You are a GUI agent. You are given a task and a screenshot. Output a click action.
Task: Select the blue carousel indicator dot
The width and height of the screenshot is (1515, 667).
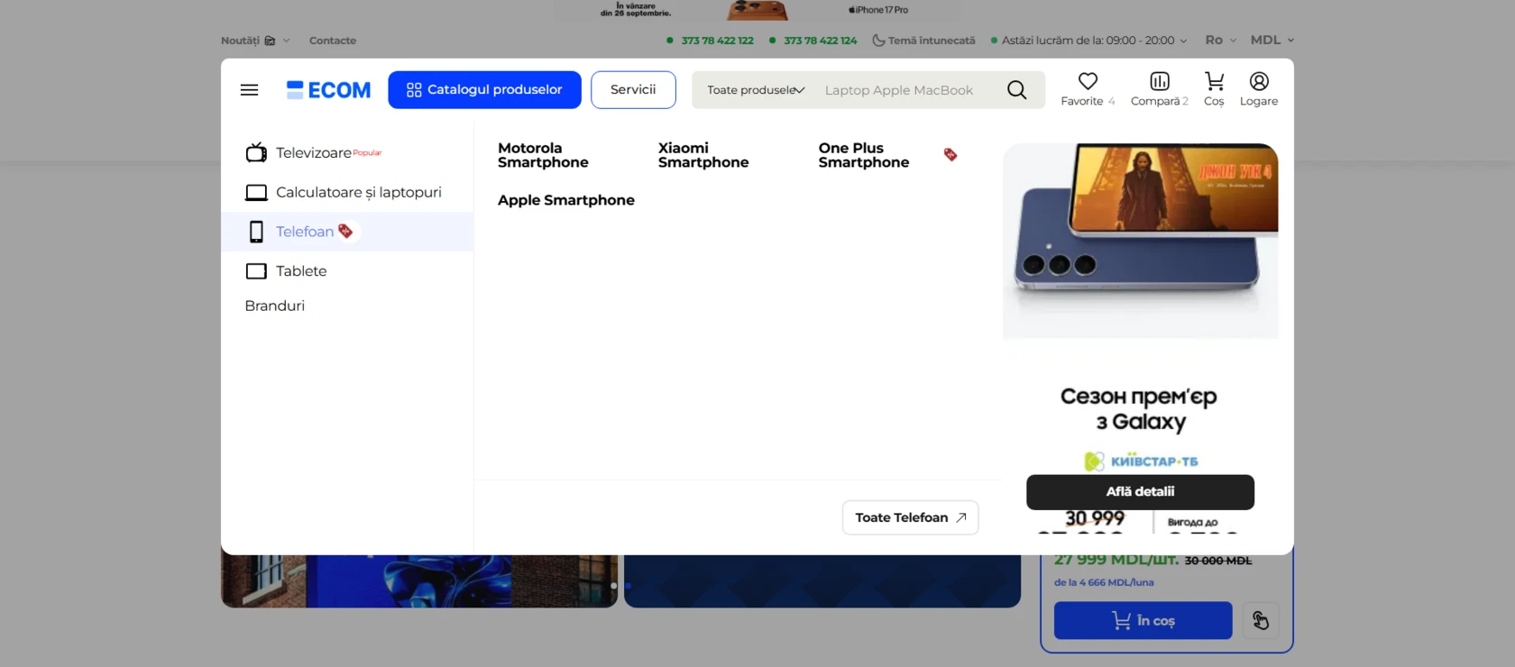point(628,586)
